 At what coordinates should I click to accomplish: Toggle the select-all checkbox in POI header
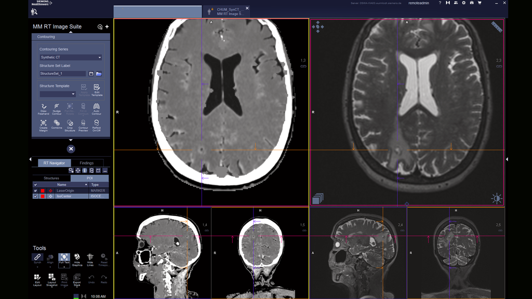coord(35,184)
